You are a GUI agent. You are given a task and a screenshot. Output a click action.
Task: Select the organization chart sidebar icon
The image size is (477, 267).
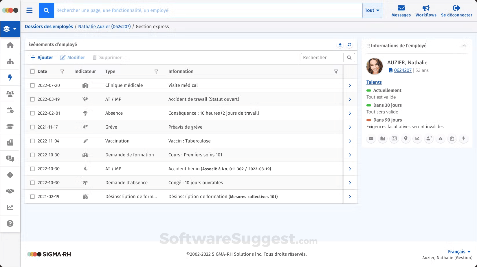[10, 61]
